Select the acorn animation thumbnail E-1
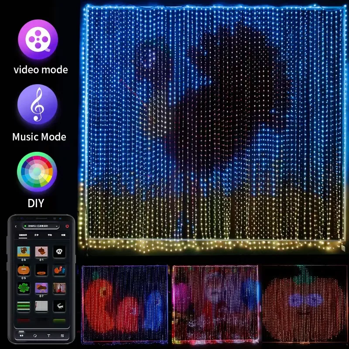349x349 pixels. pos(41,252)
